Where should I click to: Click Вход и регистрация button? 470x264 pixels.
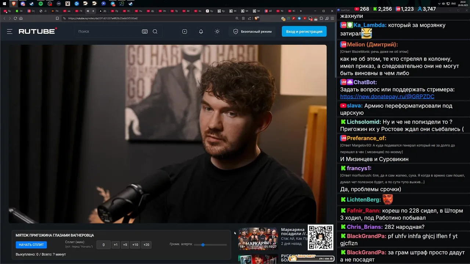(x=304, y=32)
